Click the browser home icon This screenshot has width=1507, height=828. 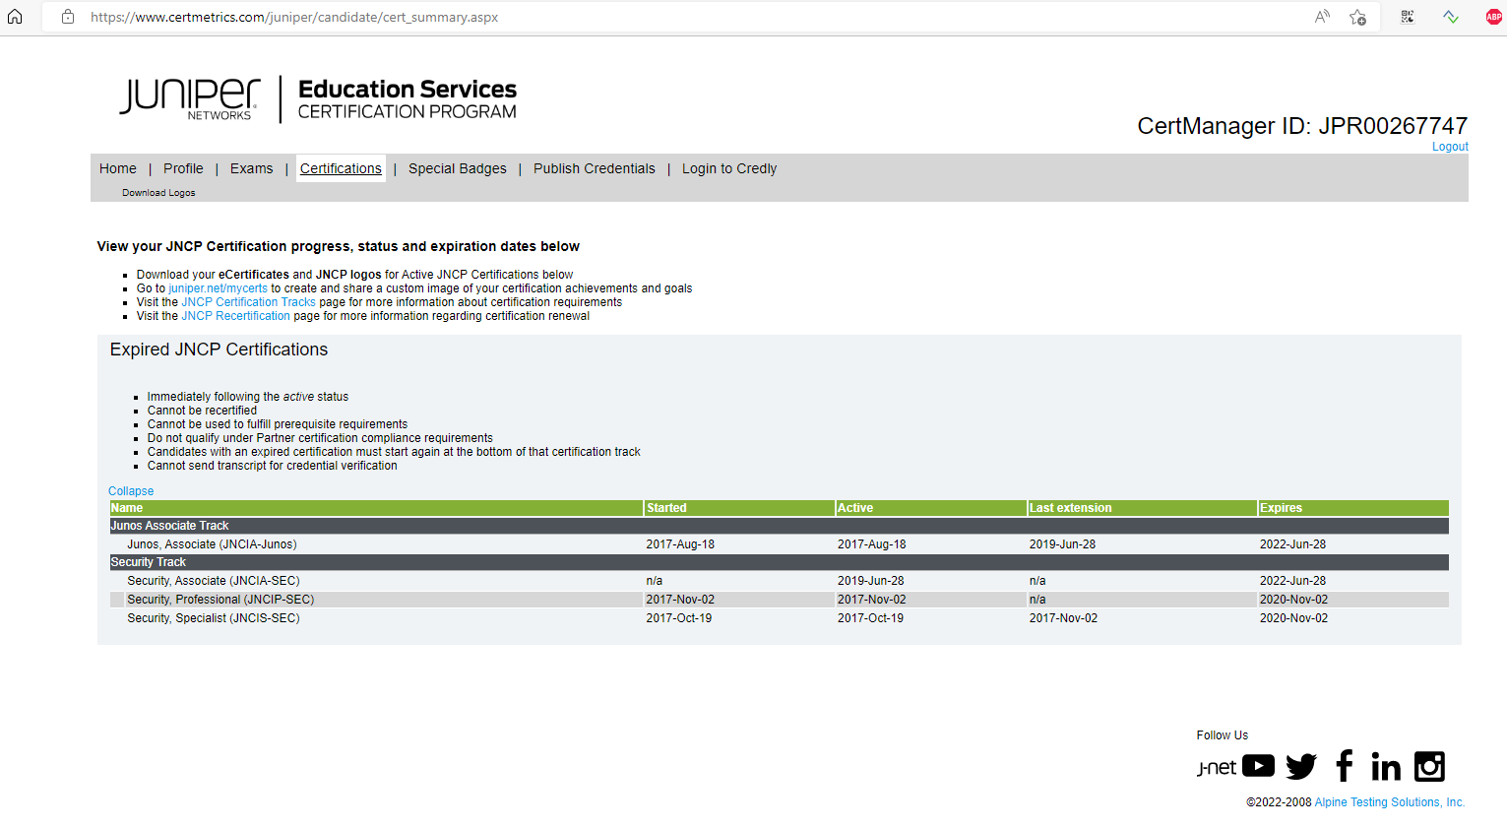point(15,17)
